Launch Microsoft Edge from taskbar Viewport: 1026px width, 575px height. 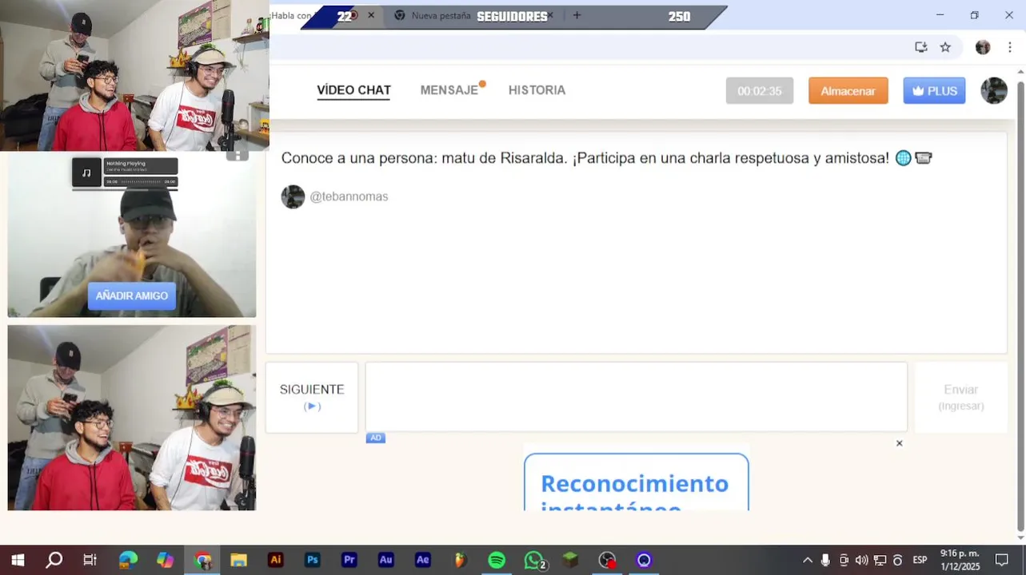click(128, 560)
